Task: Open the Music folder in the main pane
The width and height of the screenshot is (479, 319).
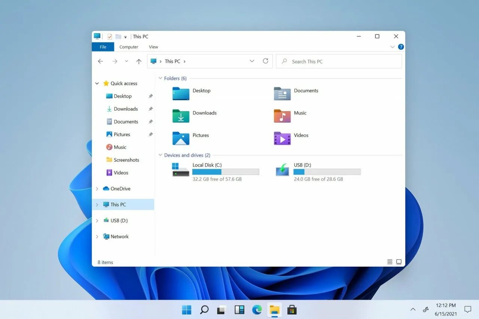Action: point(282,116)
